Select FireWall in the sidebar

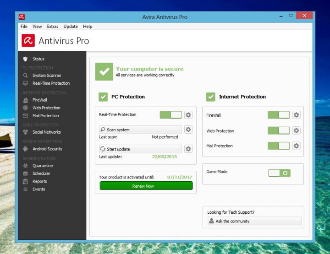tap(40, 100)
